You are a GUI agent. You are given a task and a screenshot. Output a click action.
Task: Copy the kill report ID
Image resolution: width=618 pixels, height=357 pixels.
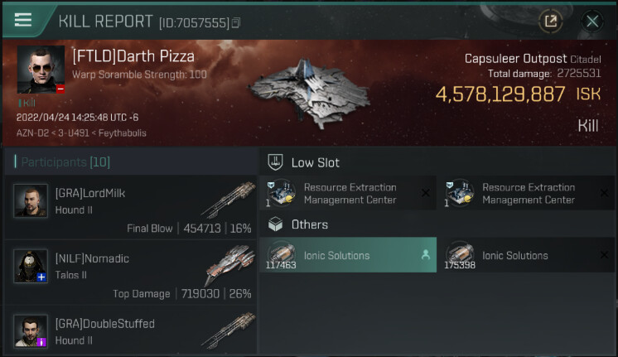click(x=236, y=22)
